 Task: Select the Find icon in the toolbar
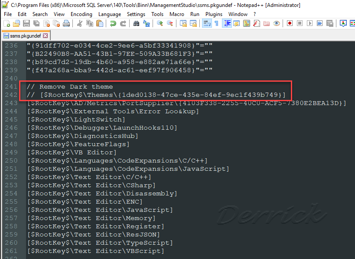[x=136, y=24]
